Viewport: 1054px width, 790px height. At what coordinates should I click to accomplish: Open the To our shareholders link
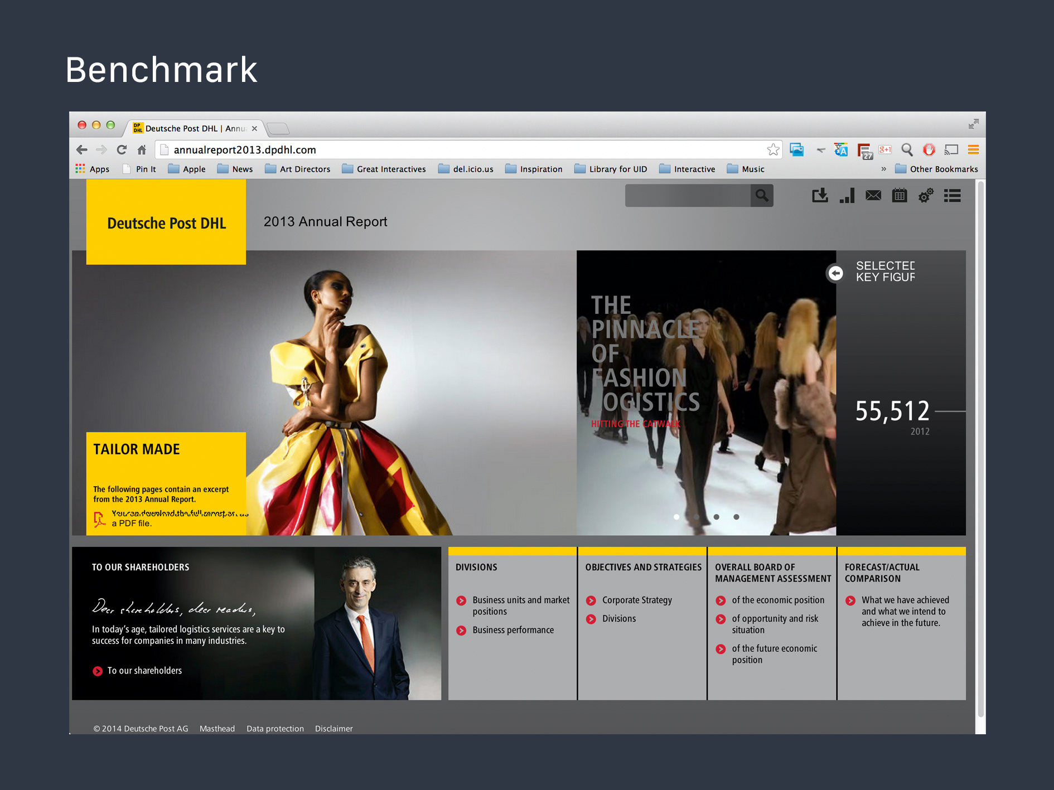click(x=137, y=671)
